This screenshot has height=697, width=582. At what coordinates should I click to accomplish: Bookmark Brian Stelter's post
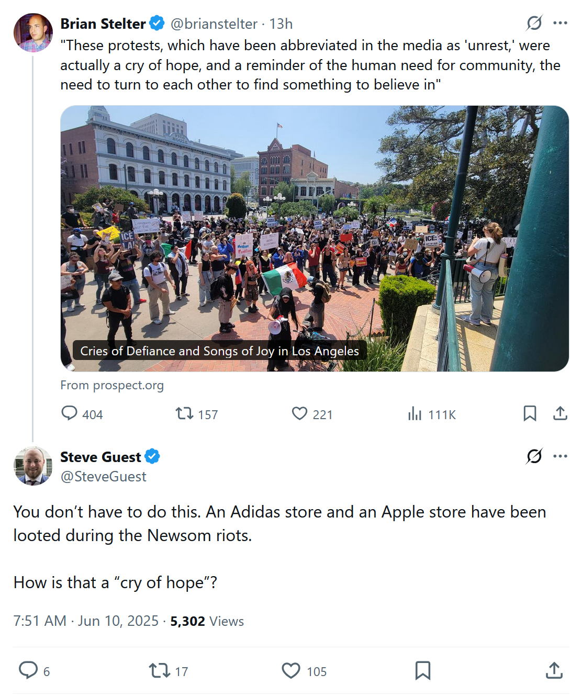pyautogui.click(x=530, y=414)
